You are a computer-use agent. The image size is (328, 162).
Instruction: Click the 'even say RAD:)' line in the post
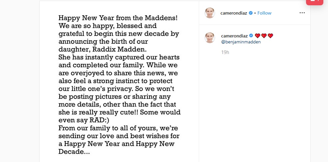84,120
